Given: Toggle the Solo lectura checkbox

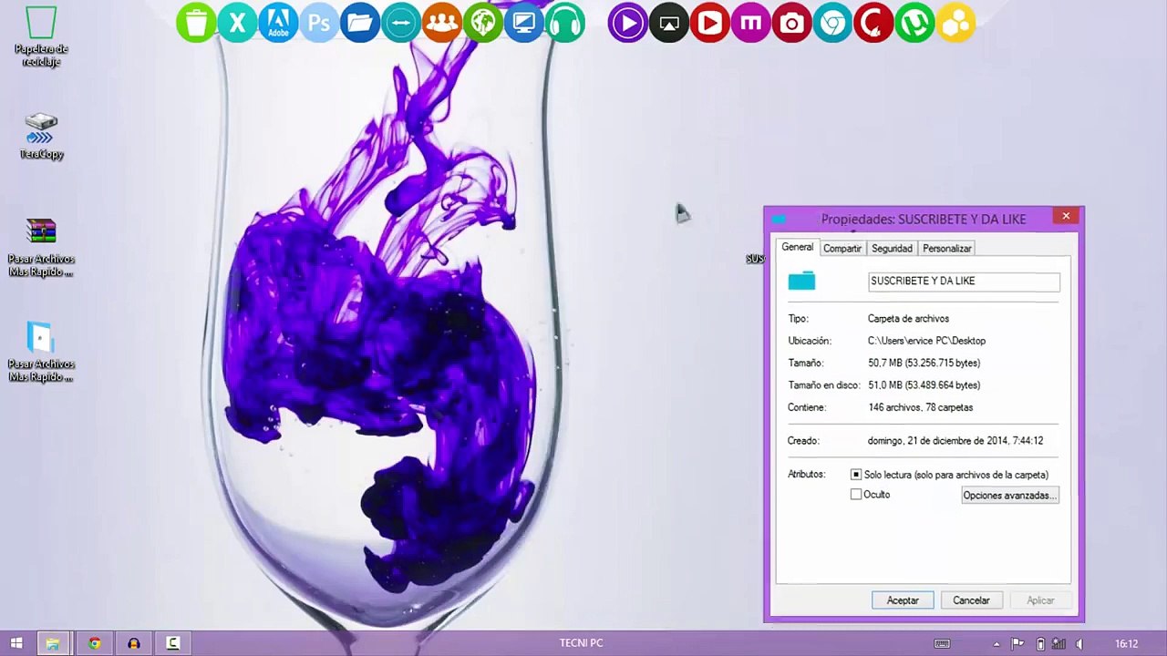Looking at the screenshot, I should (x=856, y=475).
